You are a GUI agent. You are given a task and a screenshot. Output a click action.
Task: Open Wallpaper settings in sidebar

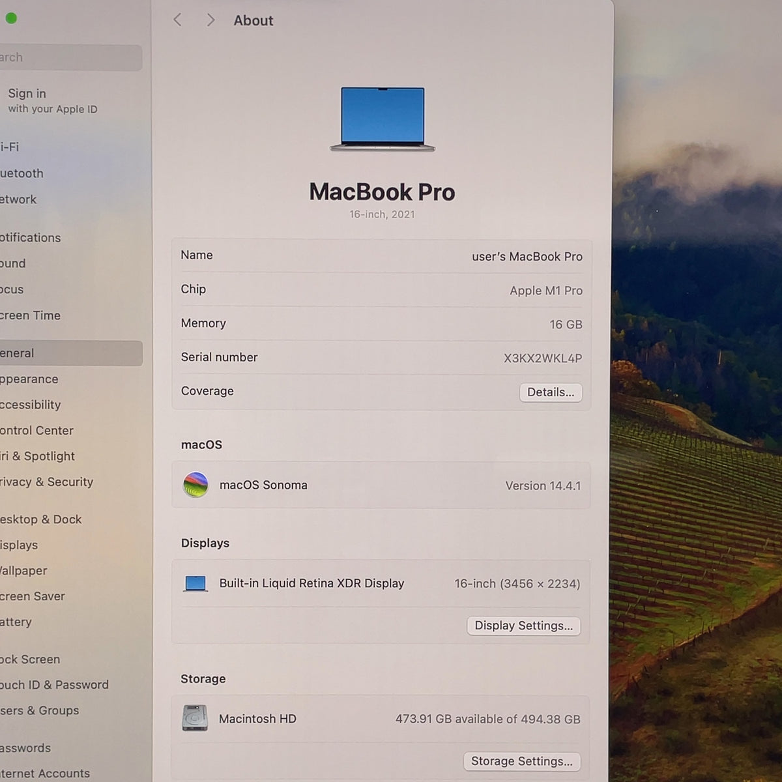tap(70, 571)
